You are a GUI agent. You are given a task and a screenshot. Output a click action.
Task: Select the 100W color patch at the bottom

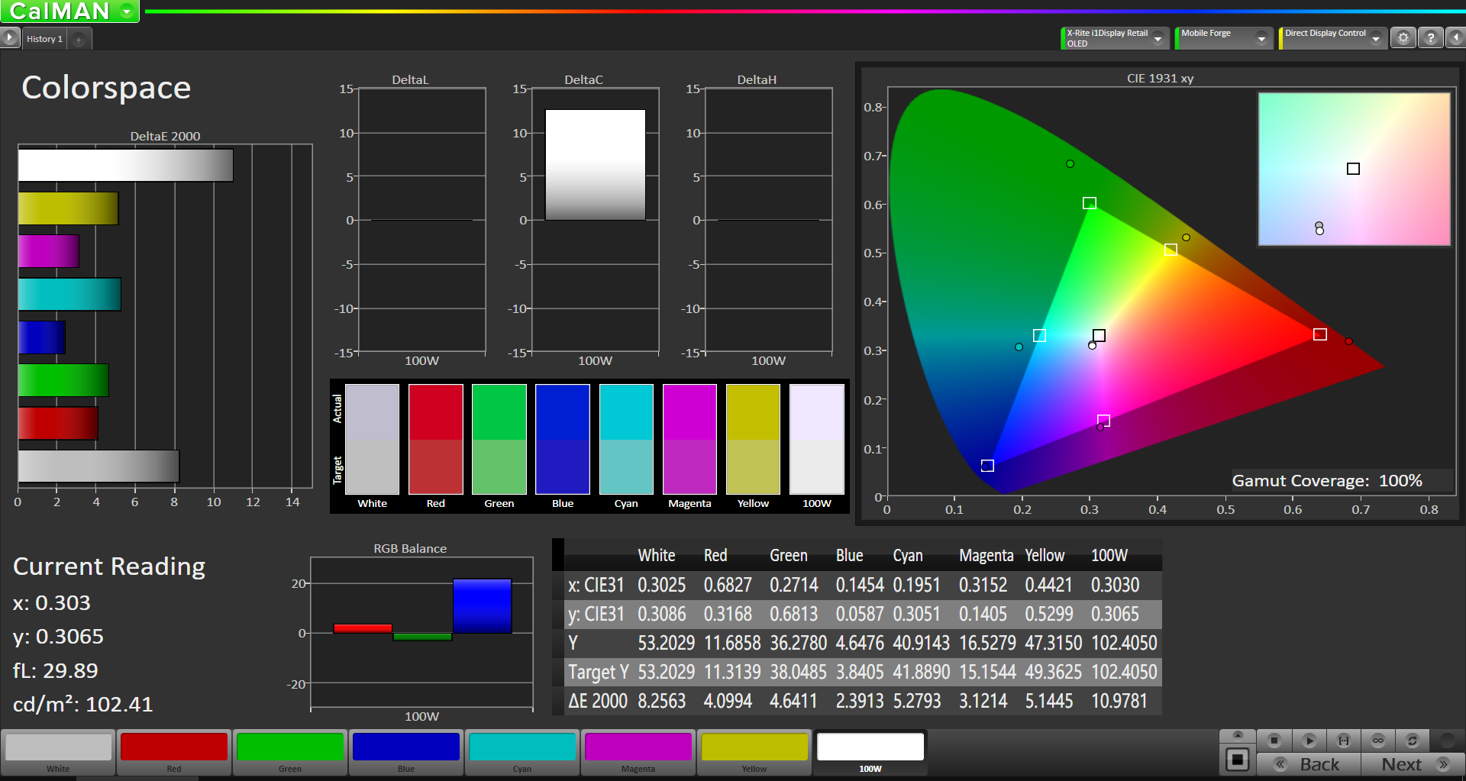pos(870,752)
